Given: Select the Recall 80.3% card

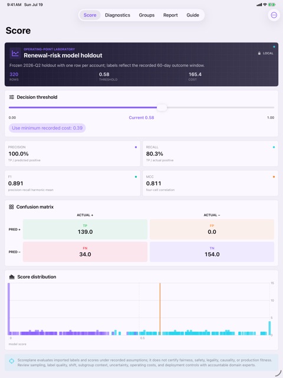Looking at the screenshot, I should [x=210, y=154].
